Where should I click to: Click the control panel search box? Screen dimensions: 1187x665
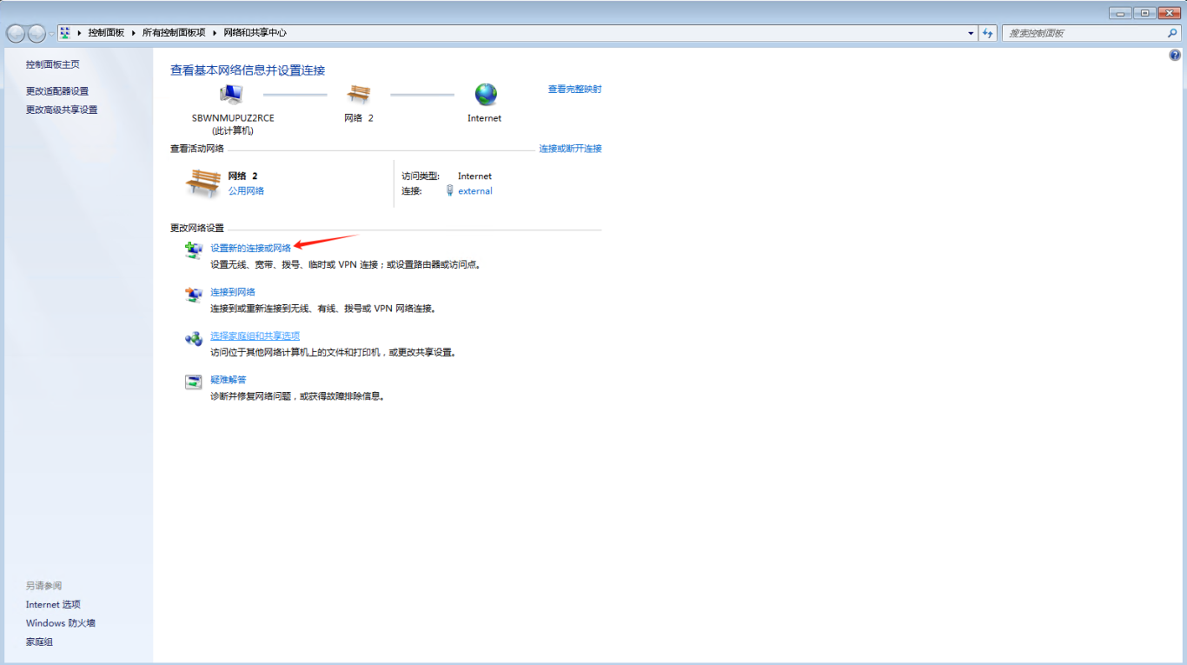tap(1084, 33)
